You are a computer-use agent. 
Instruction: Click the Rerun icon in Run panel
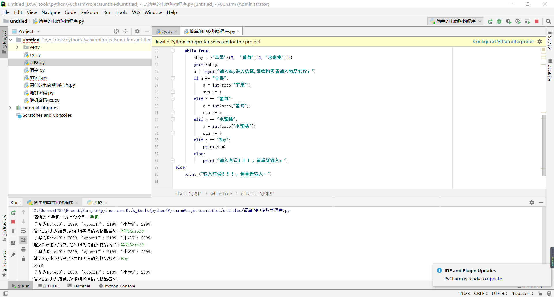pyautogui.click(x=13, y=213)
